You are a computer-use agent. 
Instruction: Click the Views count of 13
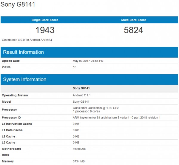(75, 67)
